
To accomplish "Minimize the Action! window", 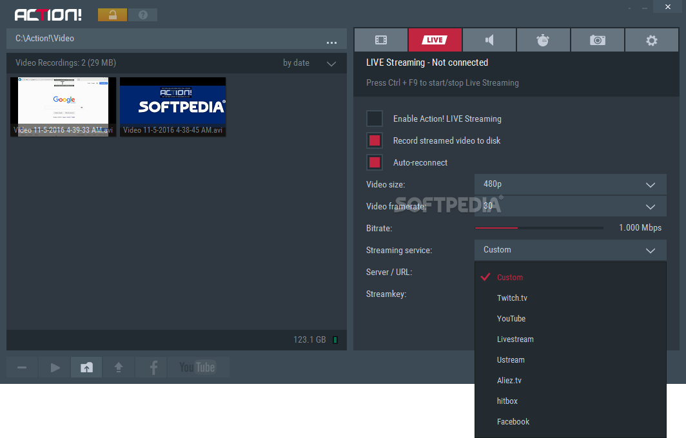I will (x=645, y=8).
